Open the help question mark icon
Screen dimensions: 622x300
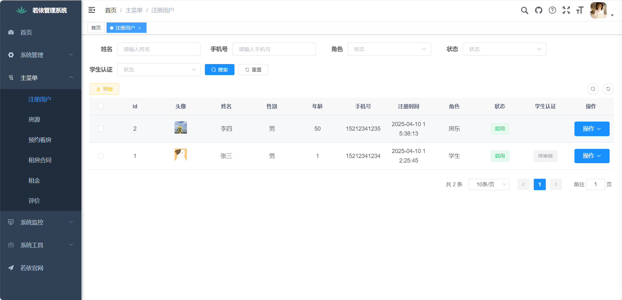coord(552,10)
